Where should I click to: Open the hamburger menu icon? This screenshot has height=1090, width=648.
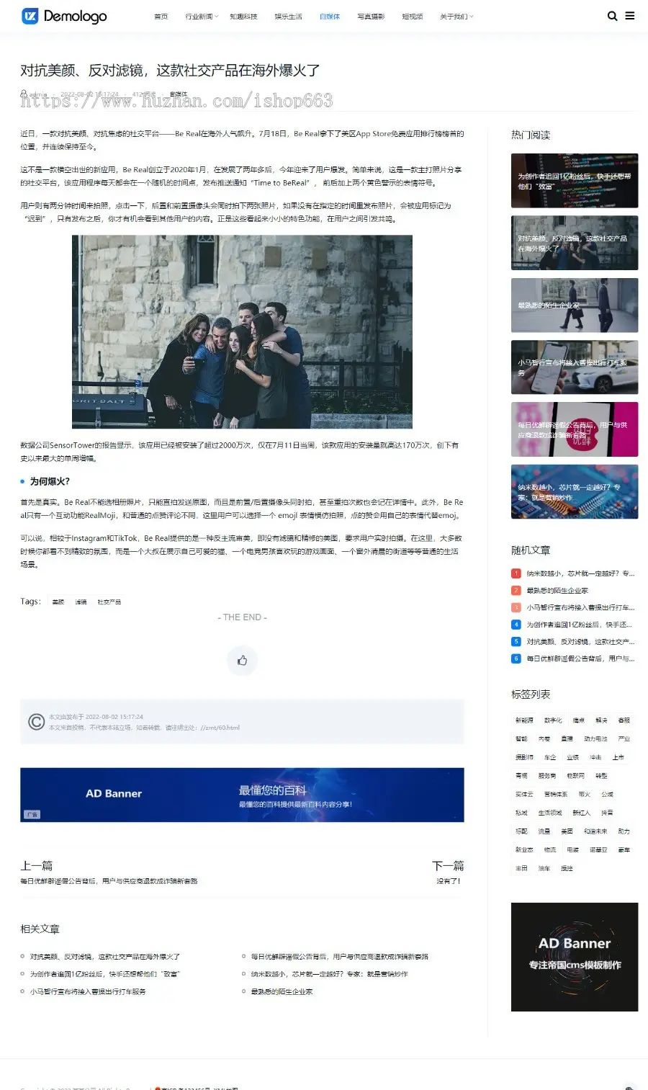pos(630,16)
